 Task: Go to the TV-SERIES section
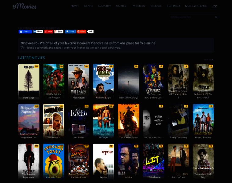(138, 6)
